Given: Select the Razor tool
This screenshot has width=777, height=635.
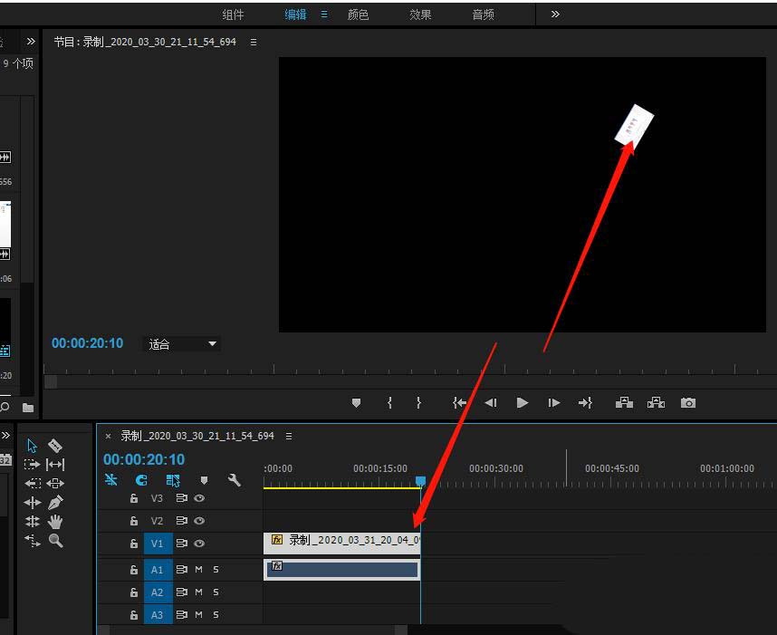Looking at the screenshot, I should click(x=55, y=446).
